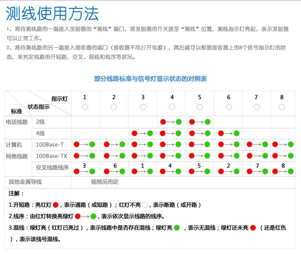Image resolution: width=301 pixels, height=254 pixels.
Task: Click the green light in 2线 row, column 5
Action: pos(207,122)
